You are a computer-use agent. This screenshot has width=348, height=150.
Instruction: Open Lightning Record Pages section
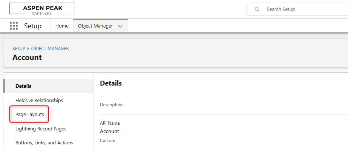pyautogui.click(x=41, y=129)
